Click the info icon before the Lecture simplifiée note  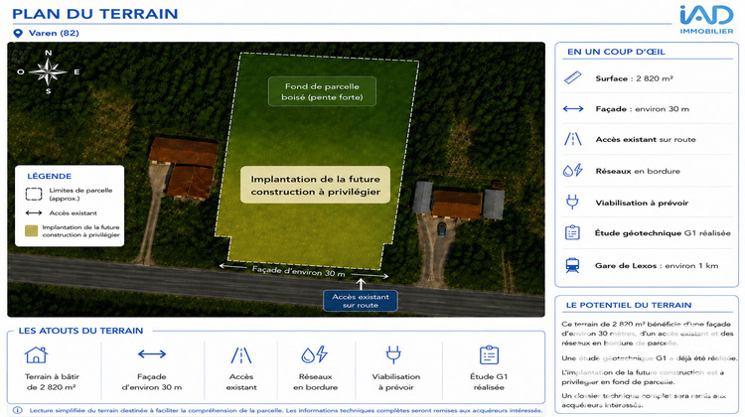coord(18,410)
